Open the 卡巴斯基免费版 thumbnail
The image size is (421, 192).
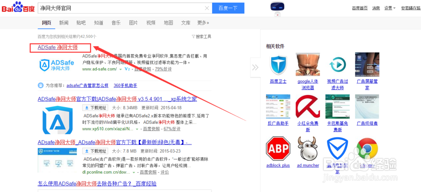point(337,107)
